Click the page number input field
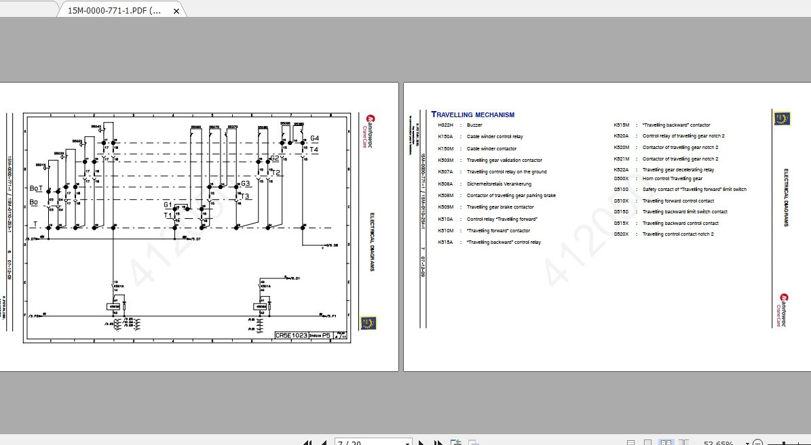This screenshot has height=445, width=811. (369, 442)
